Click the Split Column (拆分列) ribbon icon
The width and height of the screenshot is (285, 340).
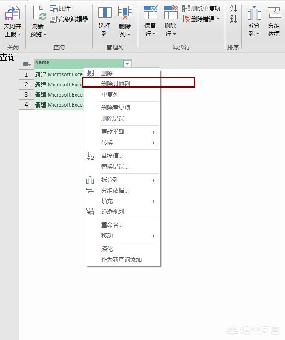[x=254, y=12]
